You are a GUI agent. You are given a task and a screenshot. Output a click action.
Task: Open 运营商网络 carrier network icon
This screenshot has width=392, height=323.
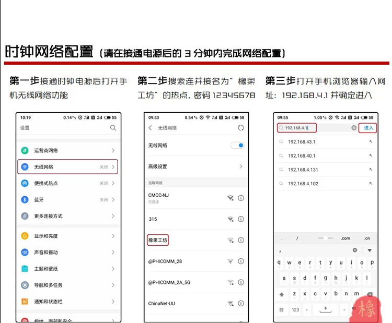tap(25, 150)
